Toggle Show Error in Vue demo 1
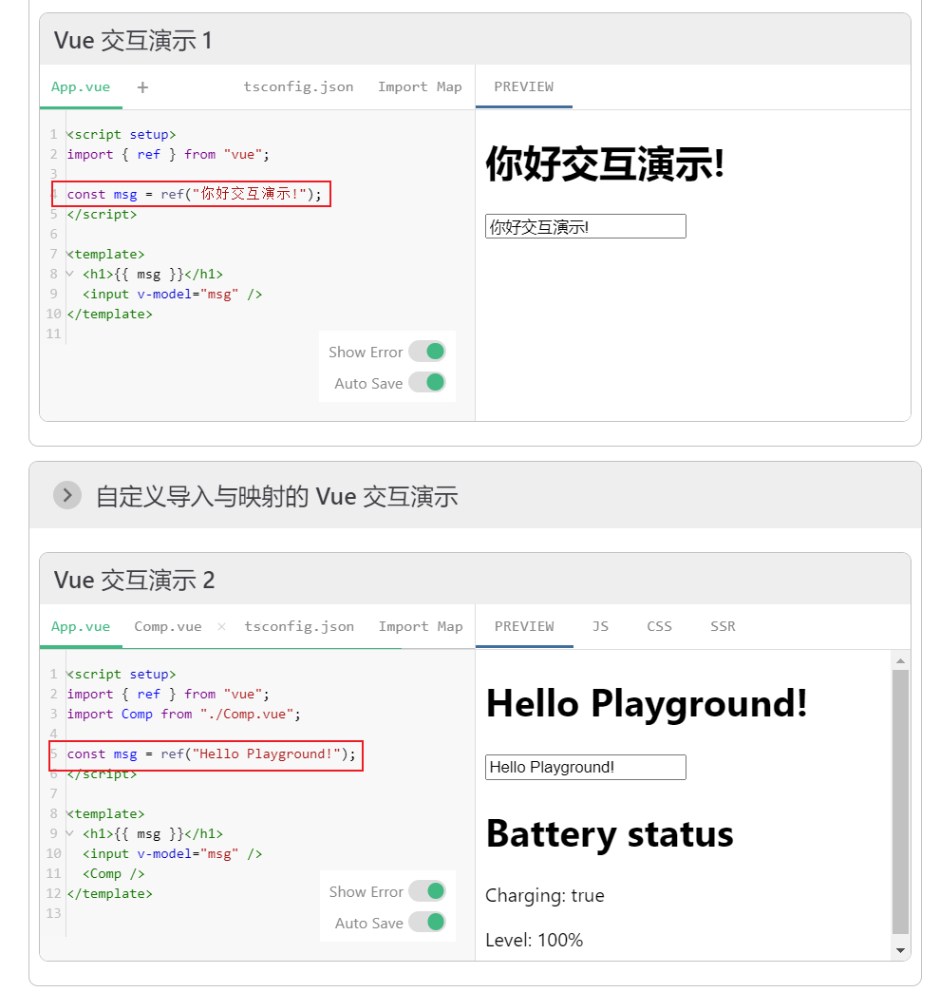The height and width of the screenshot is (992, 940). [x=427, y=352]
